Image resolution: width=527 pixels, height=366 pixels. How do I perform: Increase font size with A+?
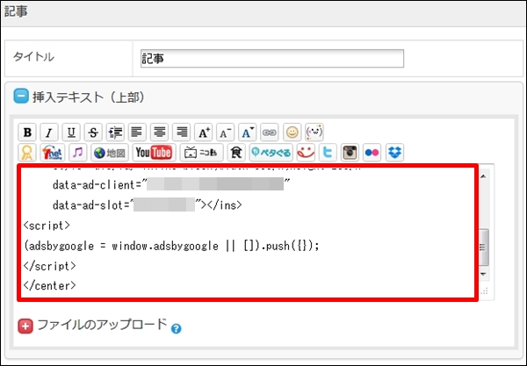pos(204,133)
